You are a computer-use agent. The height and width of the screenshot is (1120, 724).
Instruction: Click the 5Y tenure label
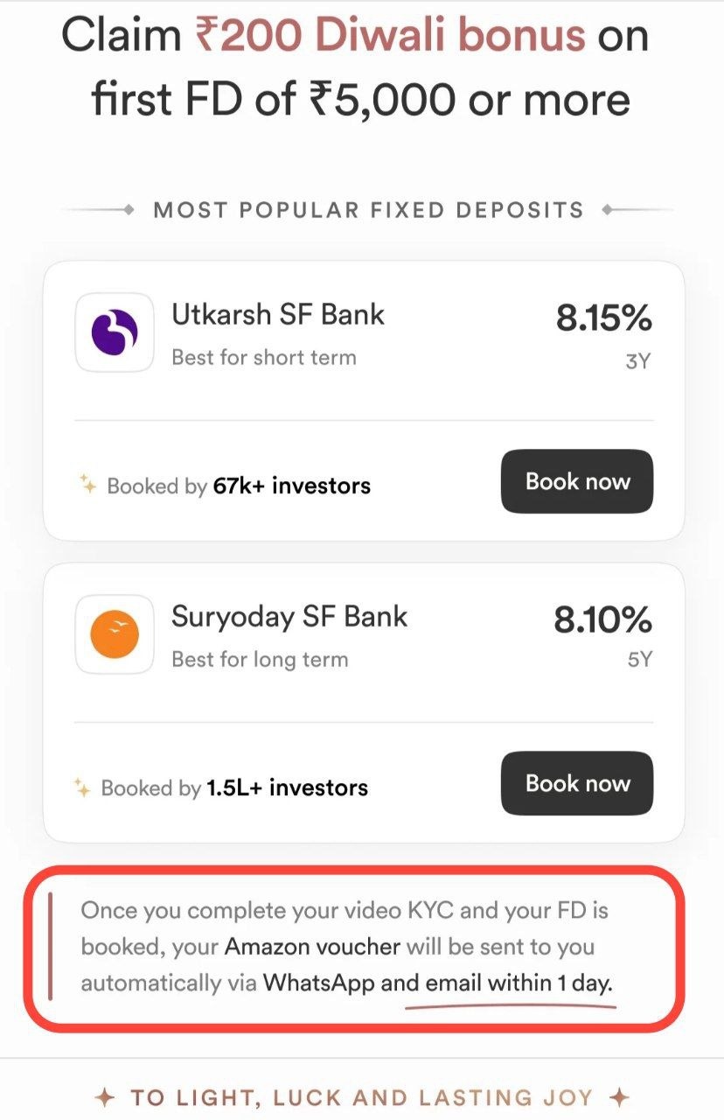coord(639,661)
